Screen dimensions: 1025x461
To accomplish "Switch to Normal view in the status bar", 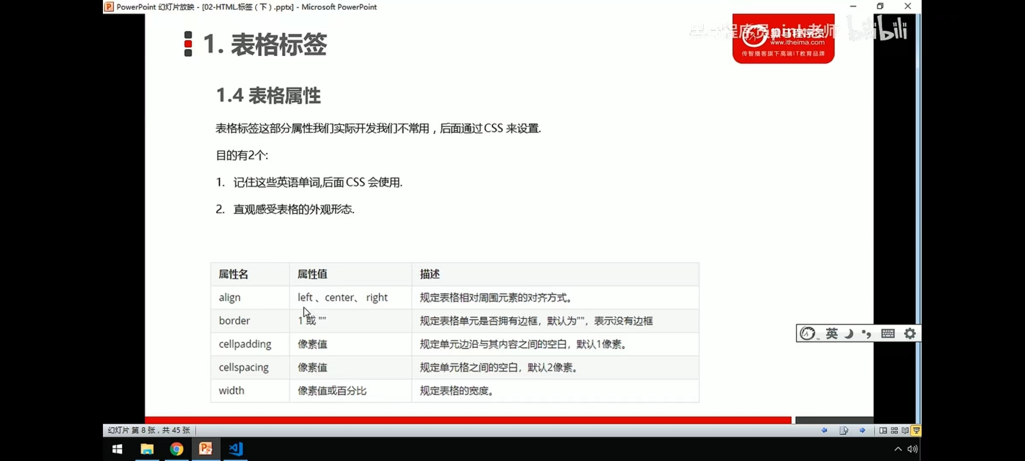I will tap(883, 430).
